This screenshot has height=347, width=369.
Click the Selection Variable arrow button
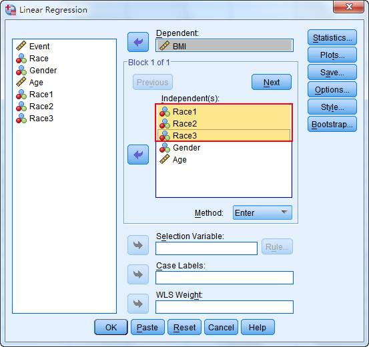138,245
